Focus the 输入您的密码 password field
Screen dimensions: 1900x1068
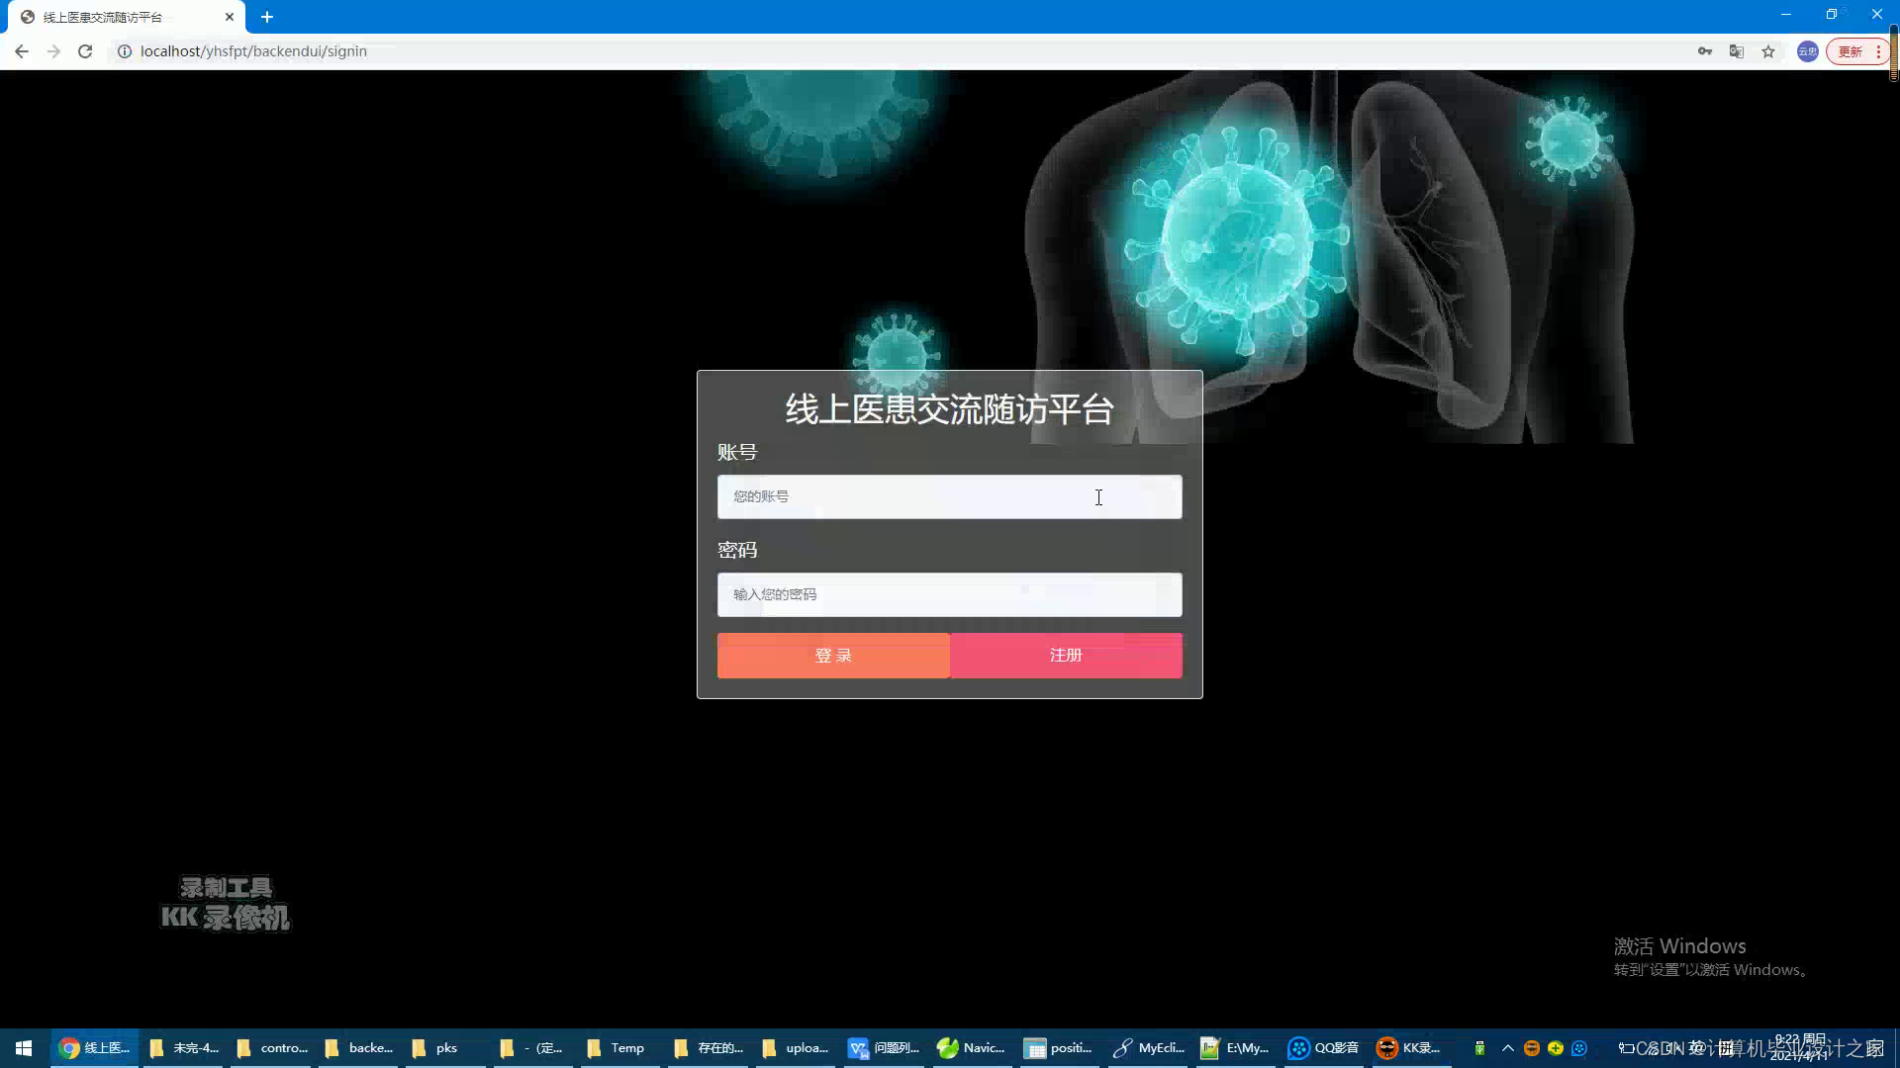click(x=949, y=594)
